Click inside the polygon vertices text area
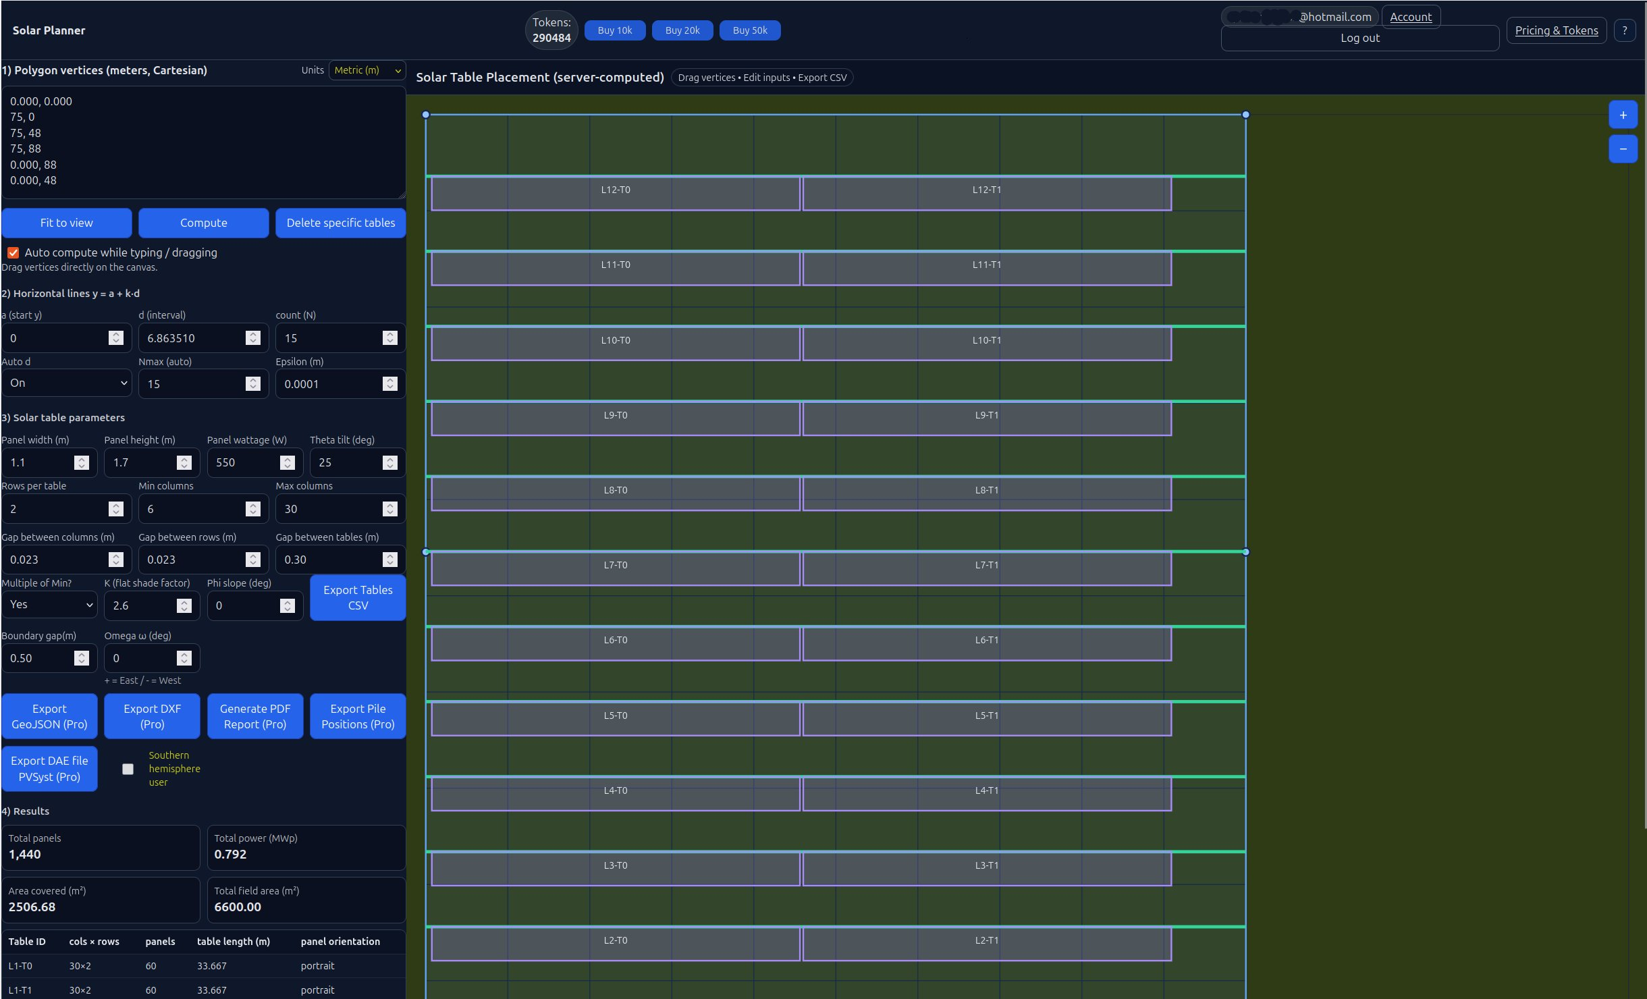 (x=202, y=142)
